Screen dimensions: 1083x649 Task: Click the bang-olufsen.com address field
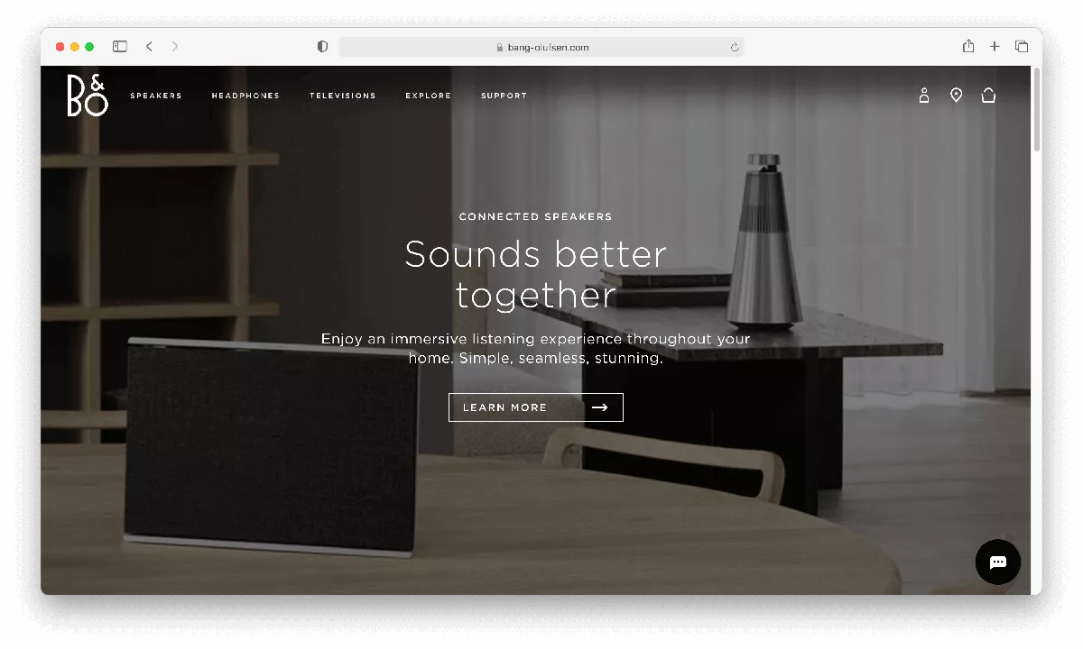point(541,47)
